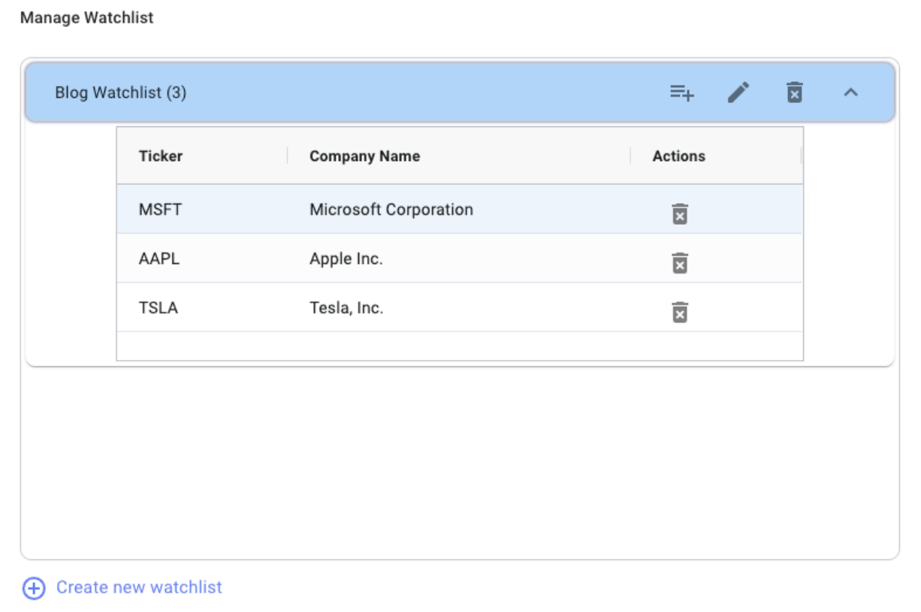Screen dimensions: 921x612
Task: Select the Blog Watchlist (3) title
Action: pyautogui.click(x=120, y=92)
